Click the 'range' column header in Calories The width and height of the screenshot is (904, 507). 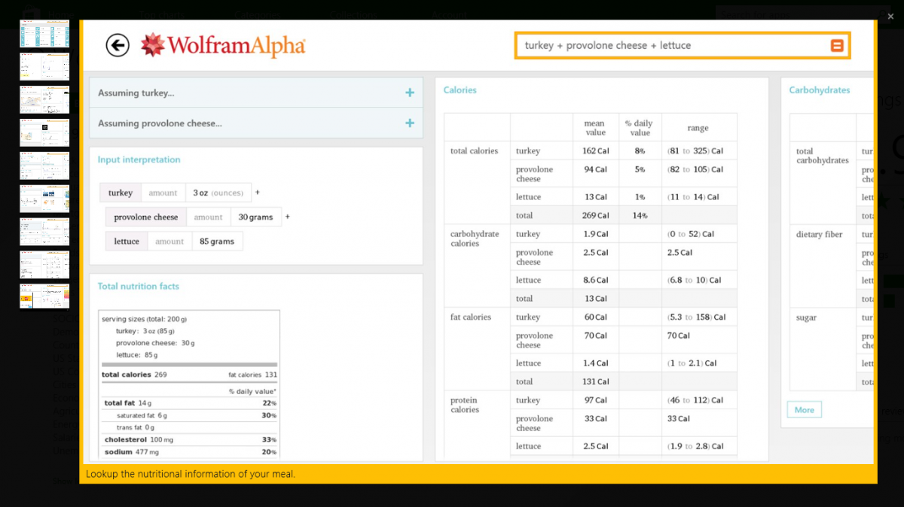coord(698,128)
